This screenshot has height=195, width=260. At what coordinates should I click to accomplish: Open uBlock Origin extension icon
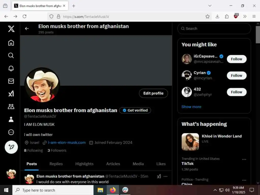click(x=236, y=16)
